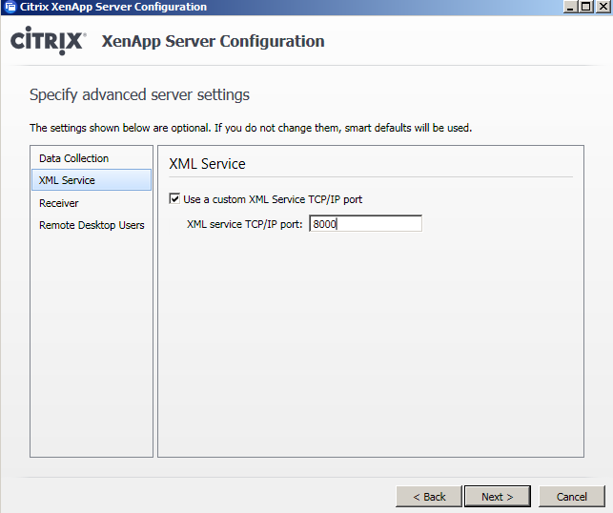Go back with the Back button
The image size is (613, 513).
pos(429,496)
